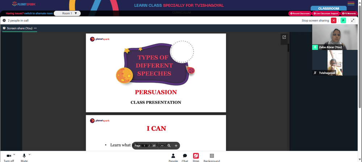Screen dimensions: 362x162
Task: Expand microphone options chevron
Action: 30,154
